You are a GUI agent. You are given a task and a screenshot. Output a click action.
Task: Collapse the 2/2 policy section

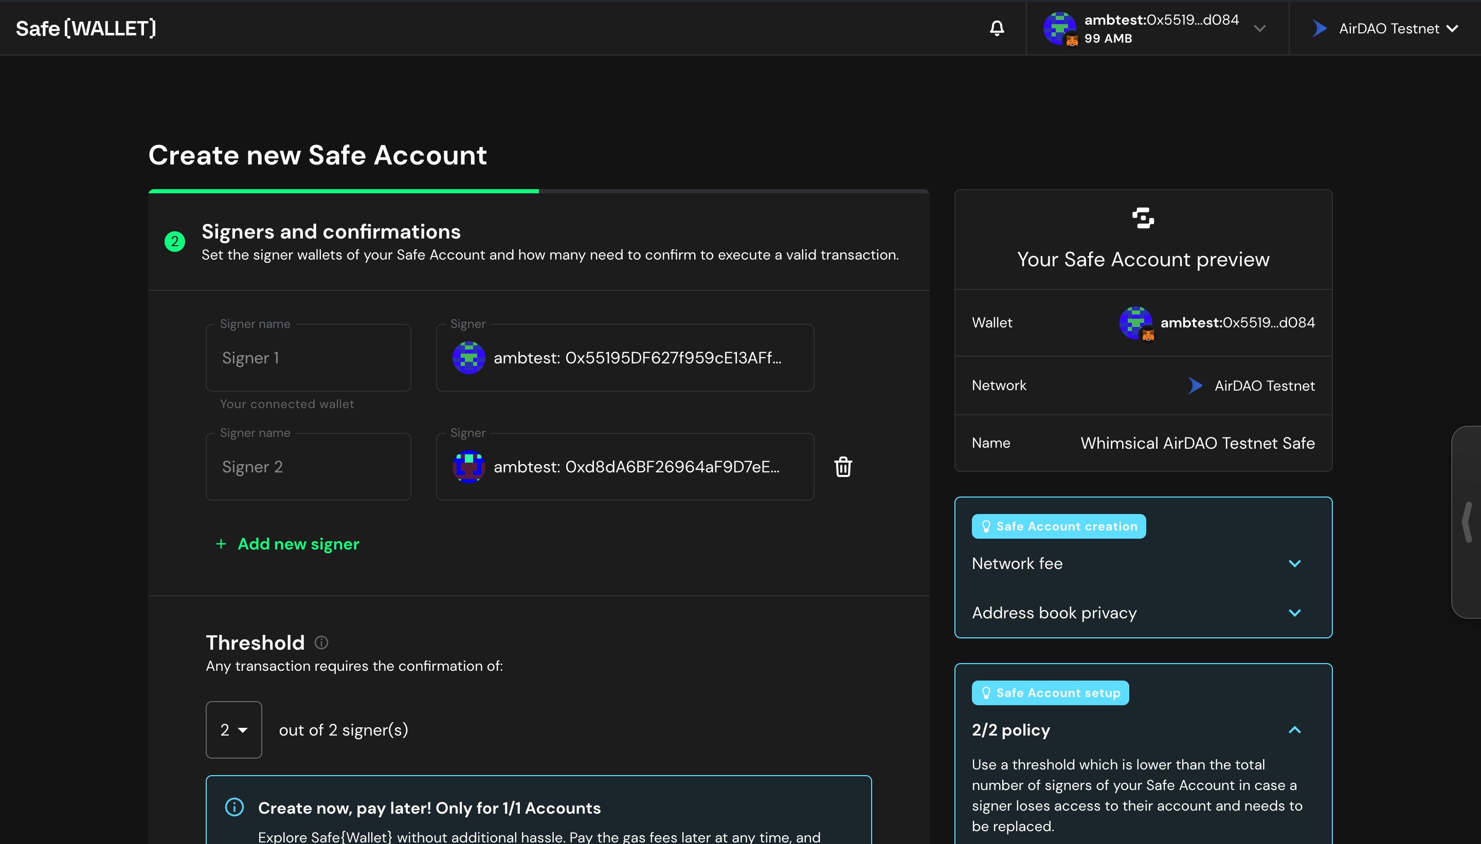tap(1294, 730)
